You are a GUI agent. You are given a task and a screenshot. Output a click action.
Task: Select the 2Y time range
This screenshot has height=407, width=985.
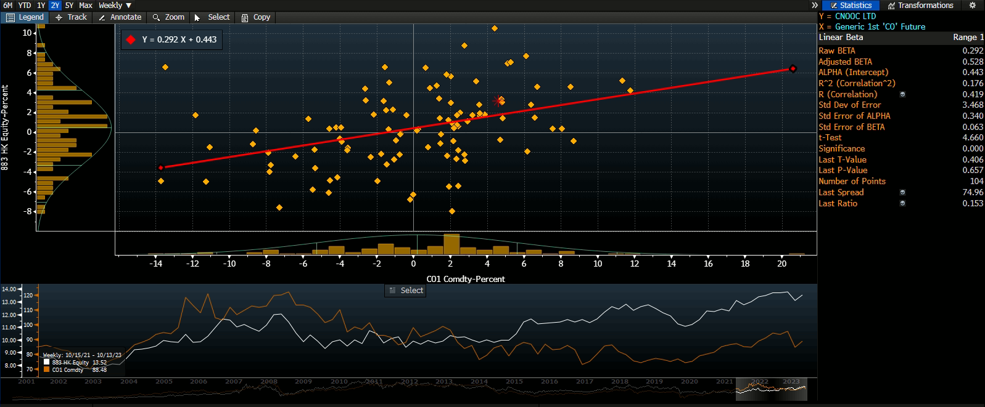55,5
